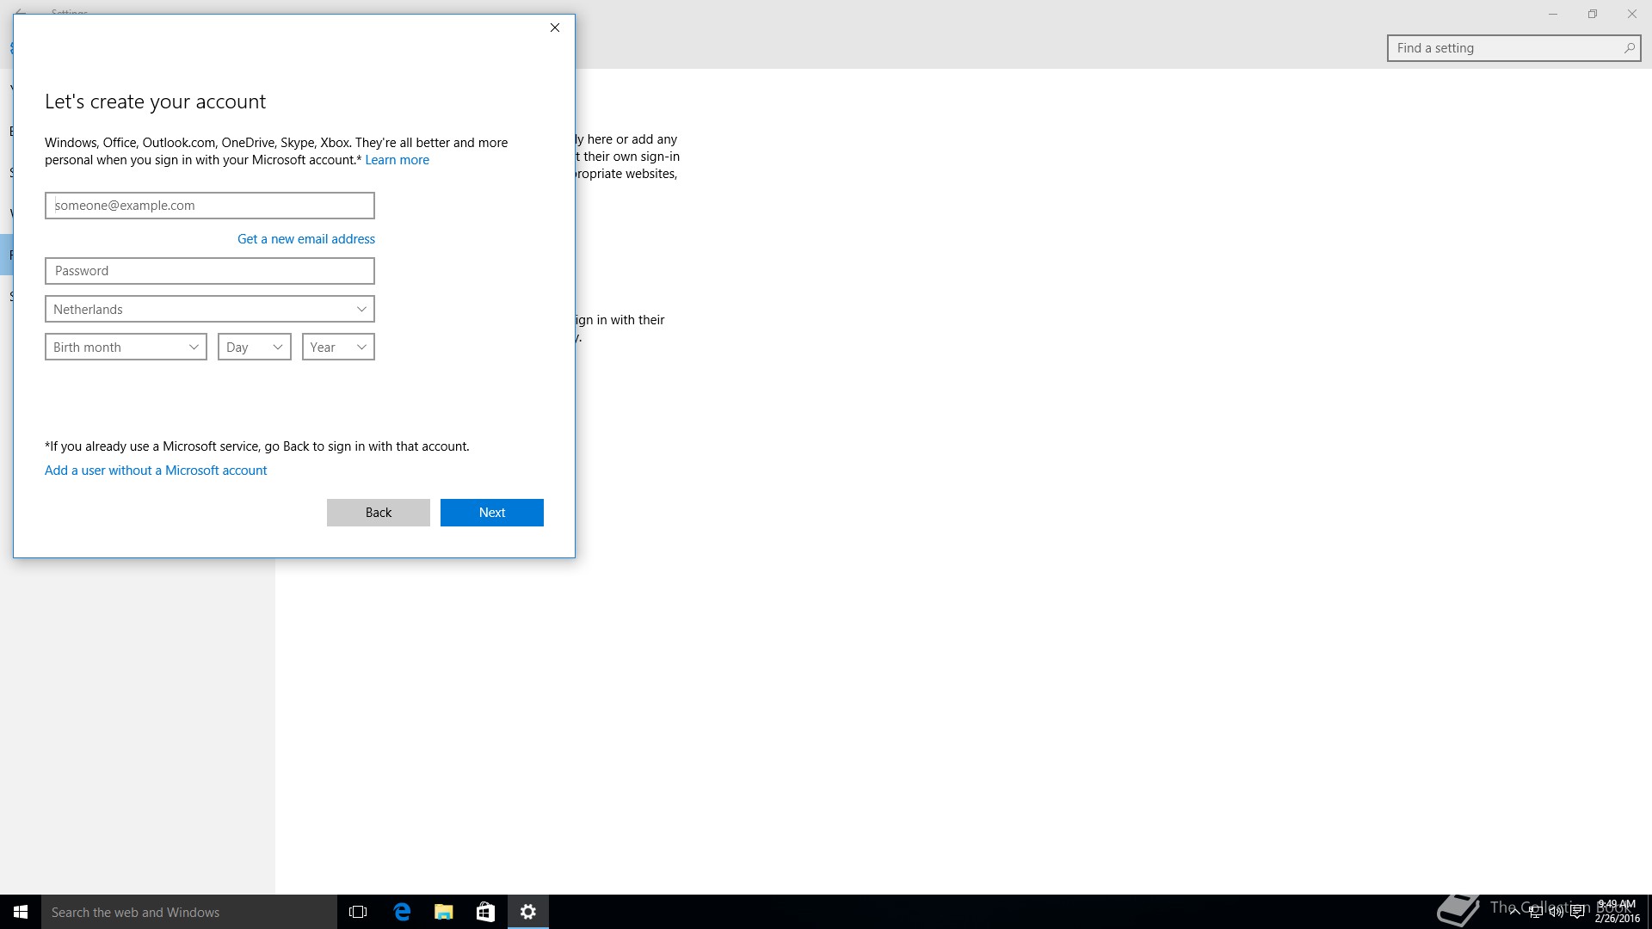Click the volume speaker tray icon
The image size is (1652, 929).
1556,913
